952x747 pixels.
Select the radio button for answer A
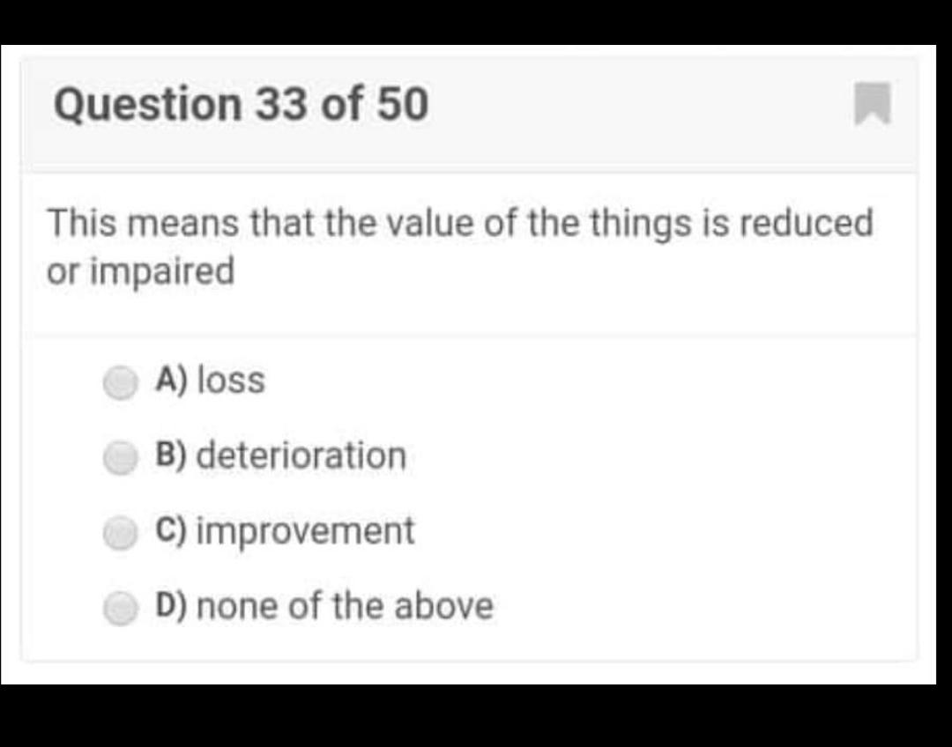tap(120, 382)
